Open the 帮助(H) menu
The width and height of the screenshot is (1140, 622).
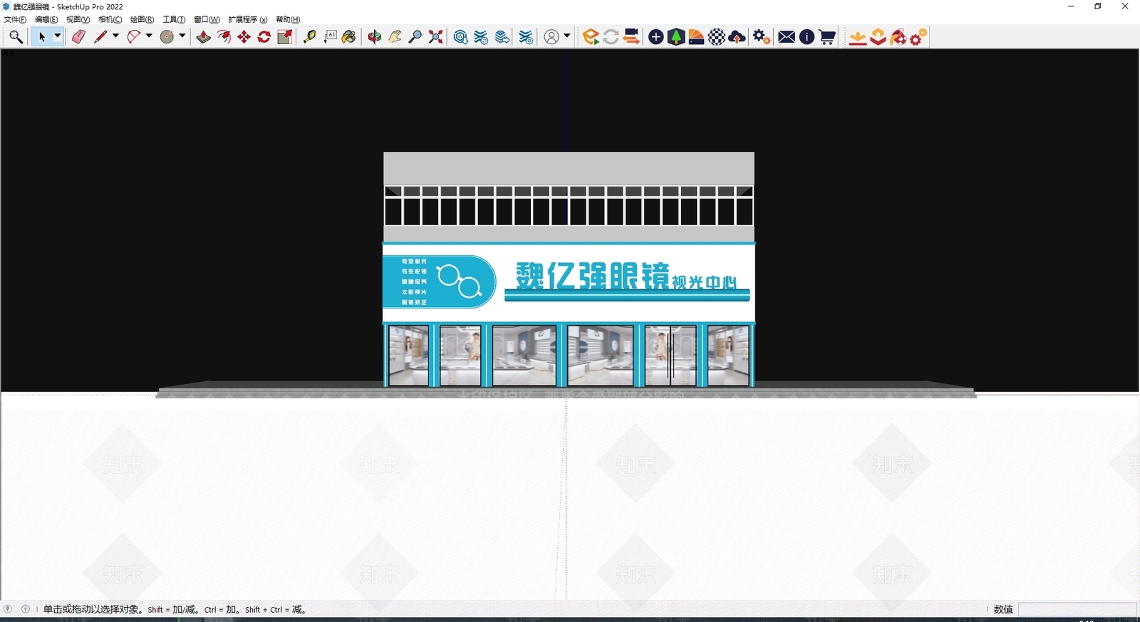(288, 19)
